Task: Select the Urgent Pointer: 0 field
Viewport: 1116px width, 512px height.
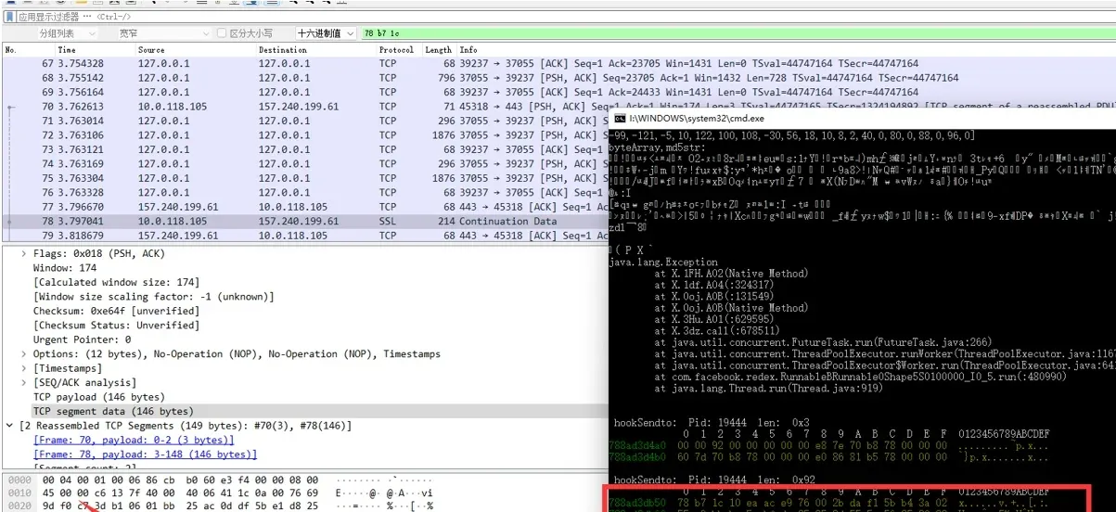Action: coord(82,339)
